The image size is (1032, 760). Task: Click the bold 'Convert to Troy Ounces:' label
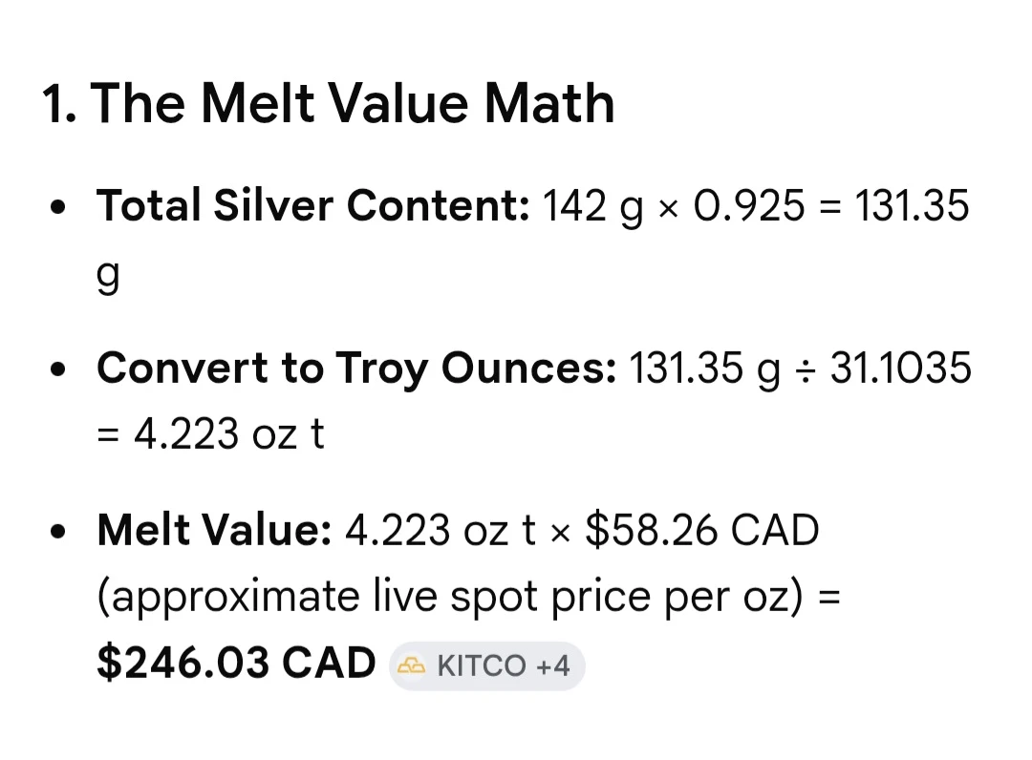pyautogui.click(x=356, y=368)
